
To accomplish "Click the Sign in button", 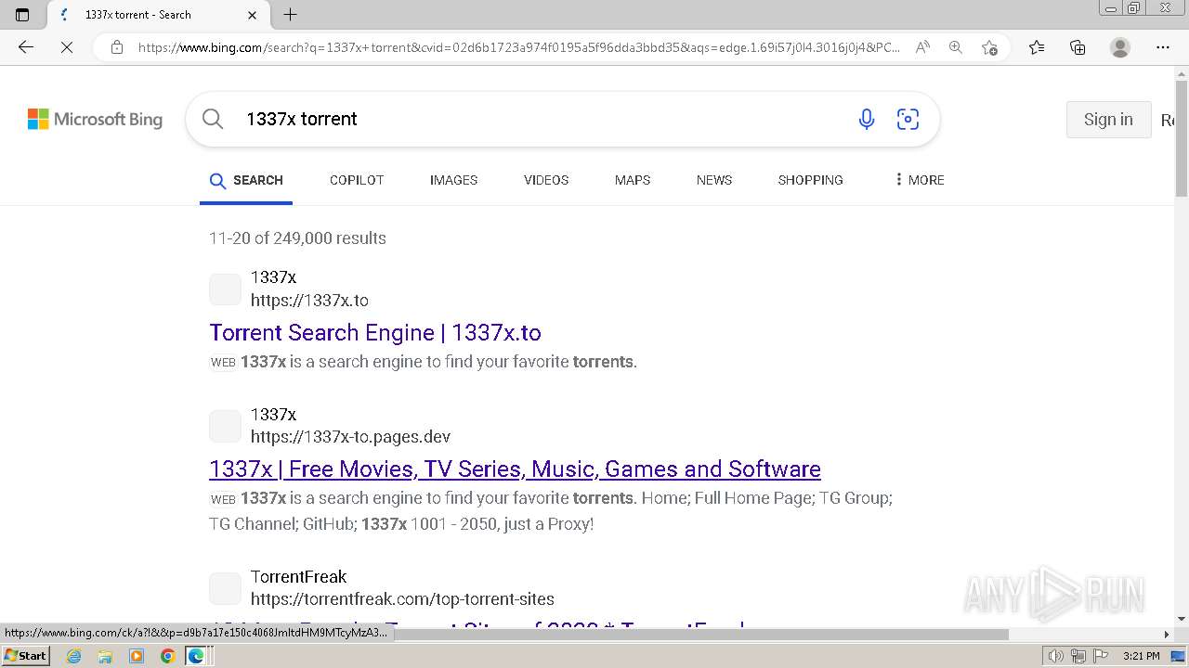I will point(1108,119).
